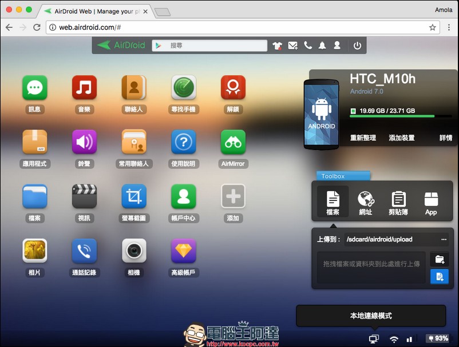Click the Wi-Fi status icon
This screenshot has height=347, width=459.
394,339
